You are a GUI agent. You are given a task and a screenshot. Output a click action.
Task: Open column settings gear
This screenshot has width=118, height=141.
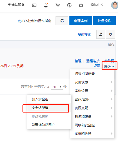pos(111,34)
